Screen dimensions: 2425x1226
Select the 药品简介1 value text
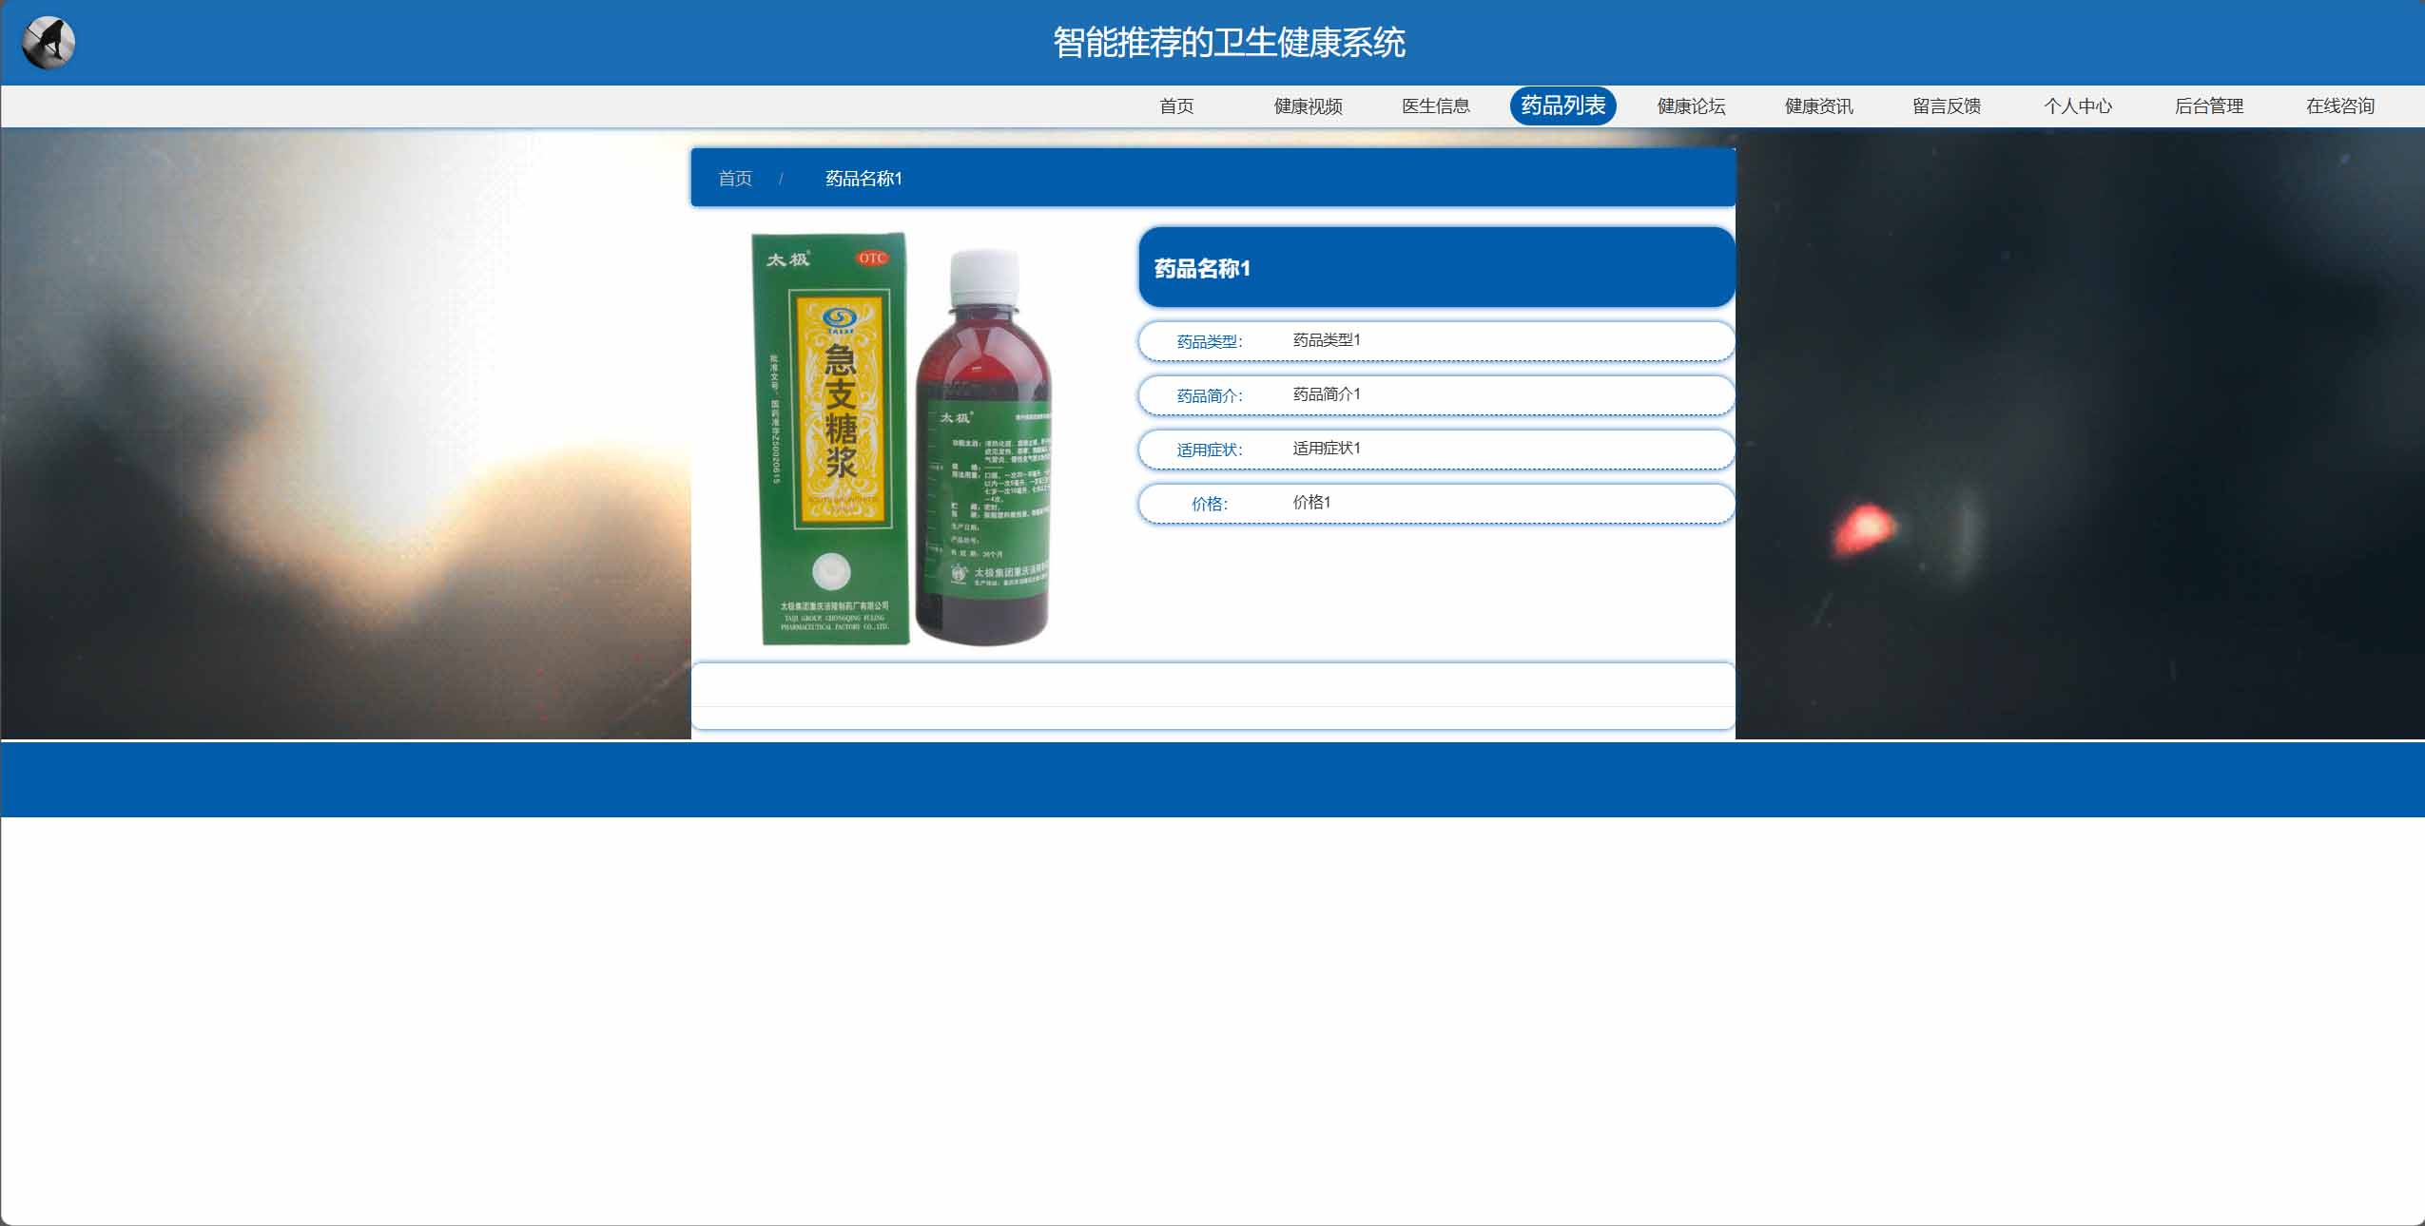coord(1327,393)
